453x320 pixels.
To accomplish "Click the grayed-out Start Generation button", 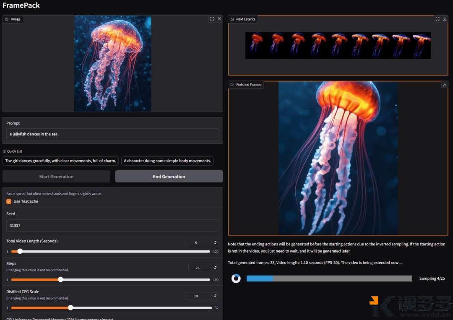I will 56,177.
